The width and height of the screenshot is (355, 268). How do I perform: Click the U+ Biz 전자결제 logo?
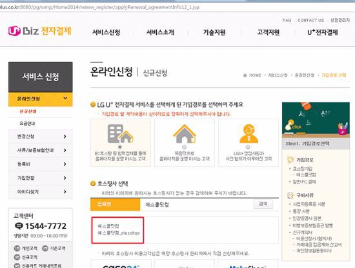point(40,31)
